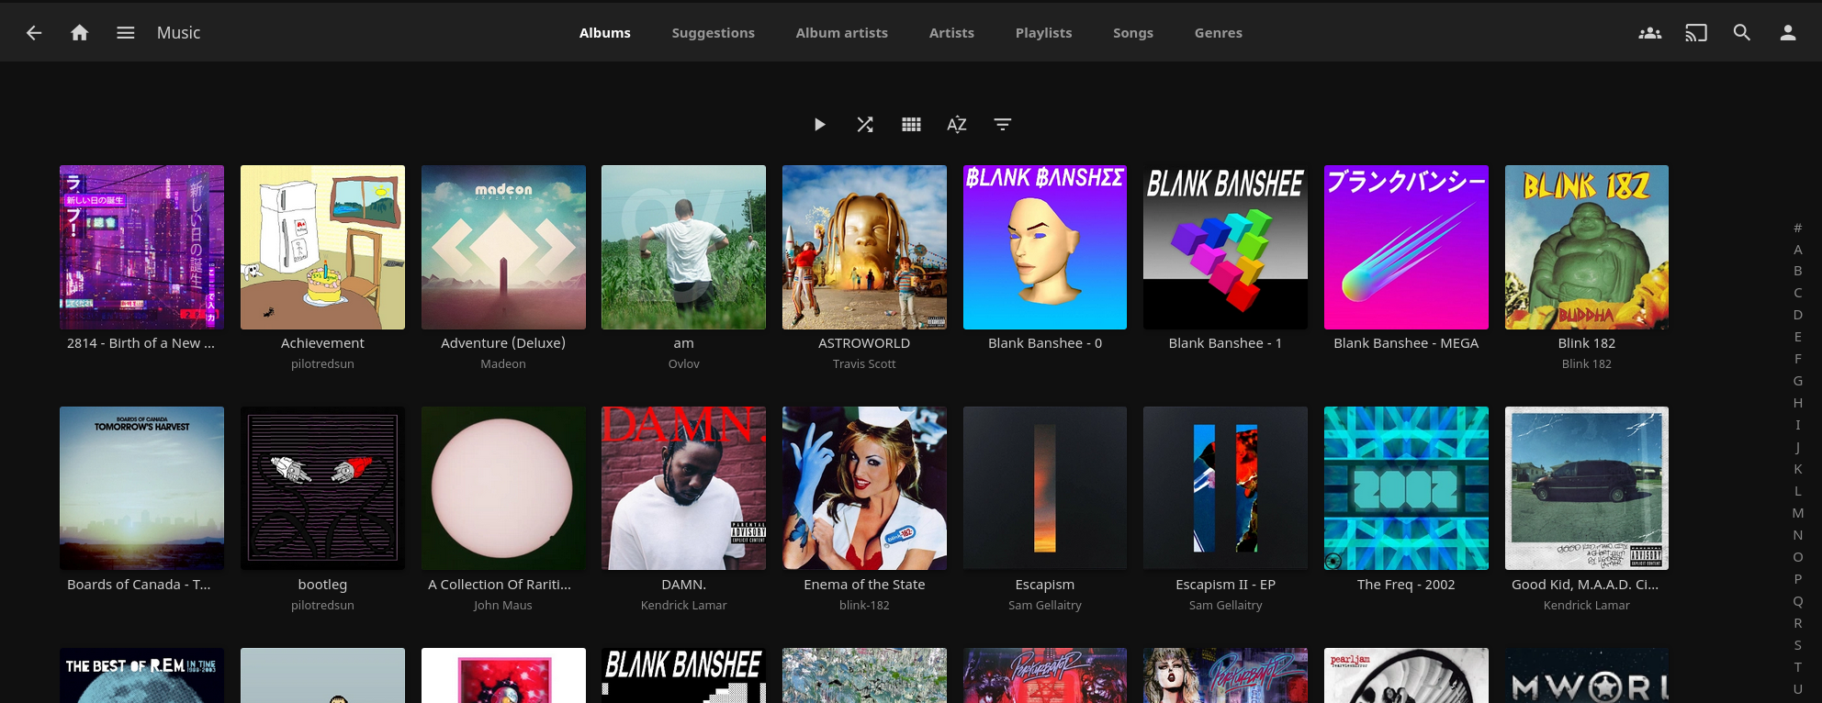The height and width of the screenshot is (703, 1822).
Task: Open the filter options icon
Action: pos(1003,124)
